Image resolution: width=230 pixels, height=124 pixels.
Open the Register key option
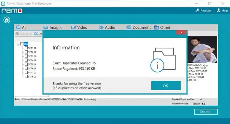[203, 11]
